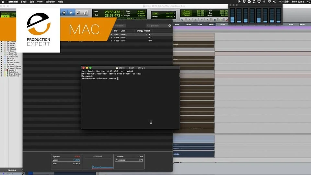Click the Record transport button
311x175 pixels.
tap(226, 20)
